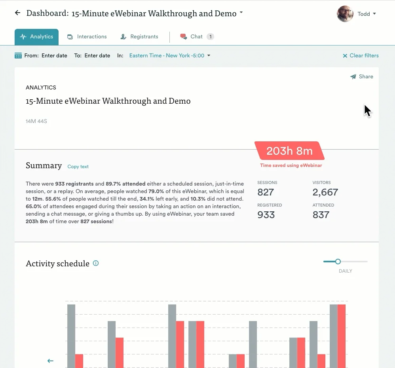The width and height of the screenshot is (395, 368).
Task: Open chat via the red speech bubble icon
Action: coord(183,36)
